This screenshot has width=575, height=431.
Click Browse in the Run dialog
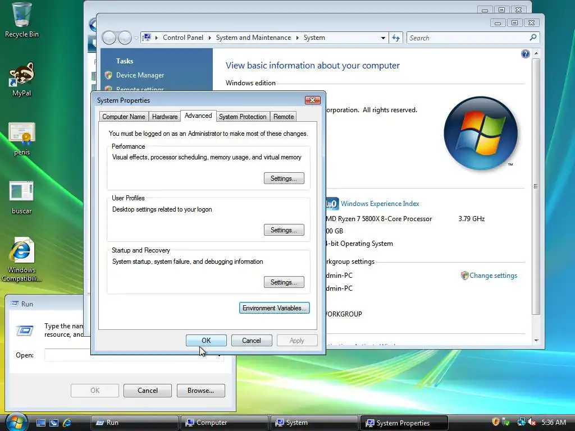[200, 391]
